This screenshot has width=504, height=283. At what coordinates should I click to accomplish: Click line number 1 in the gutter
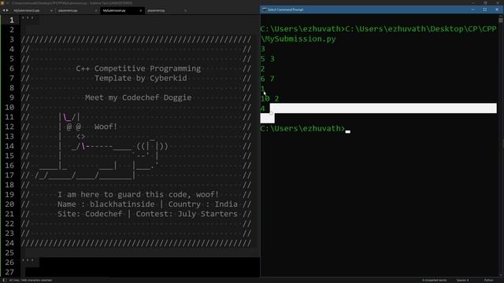click(x=12, y=20)
